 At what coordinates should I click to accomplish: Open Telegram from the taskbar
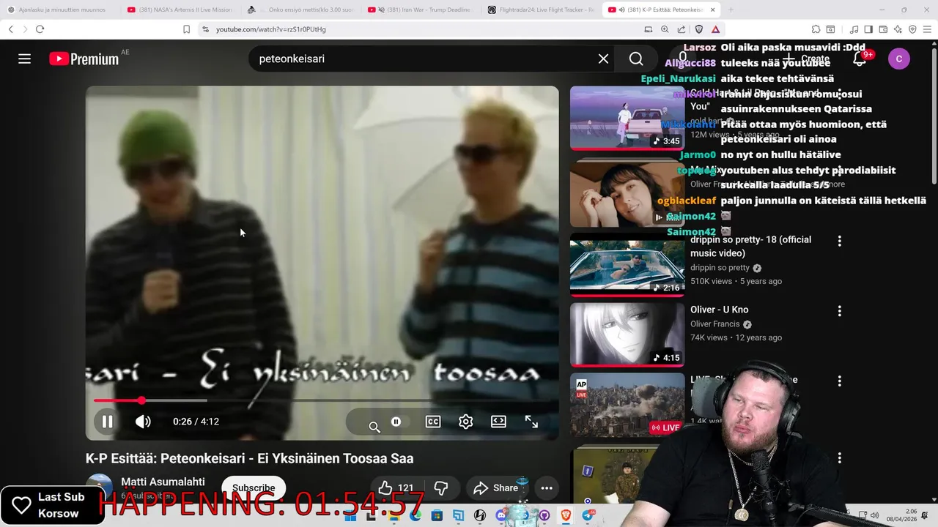[588, 515]
